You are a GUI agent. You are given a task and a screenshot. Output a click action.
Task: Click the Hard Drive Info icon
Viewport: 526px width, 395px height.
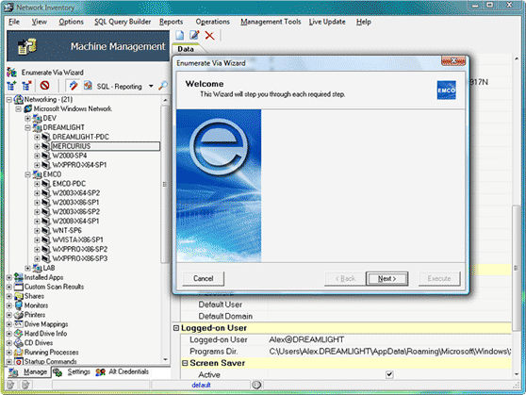tap(19, 334)
